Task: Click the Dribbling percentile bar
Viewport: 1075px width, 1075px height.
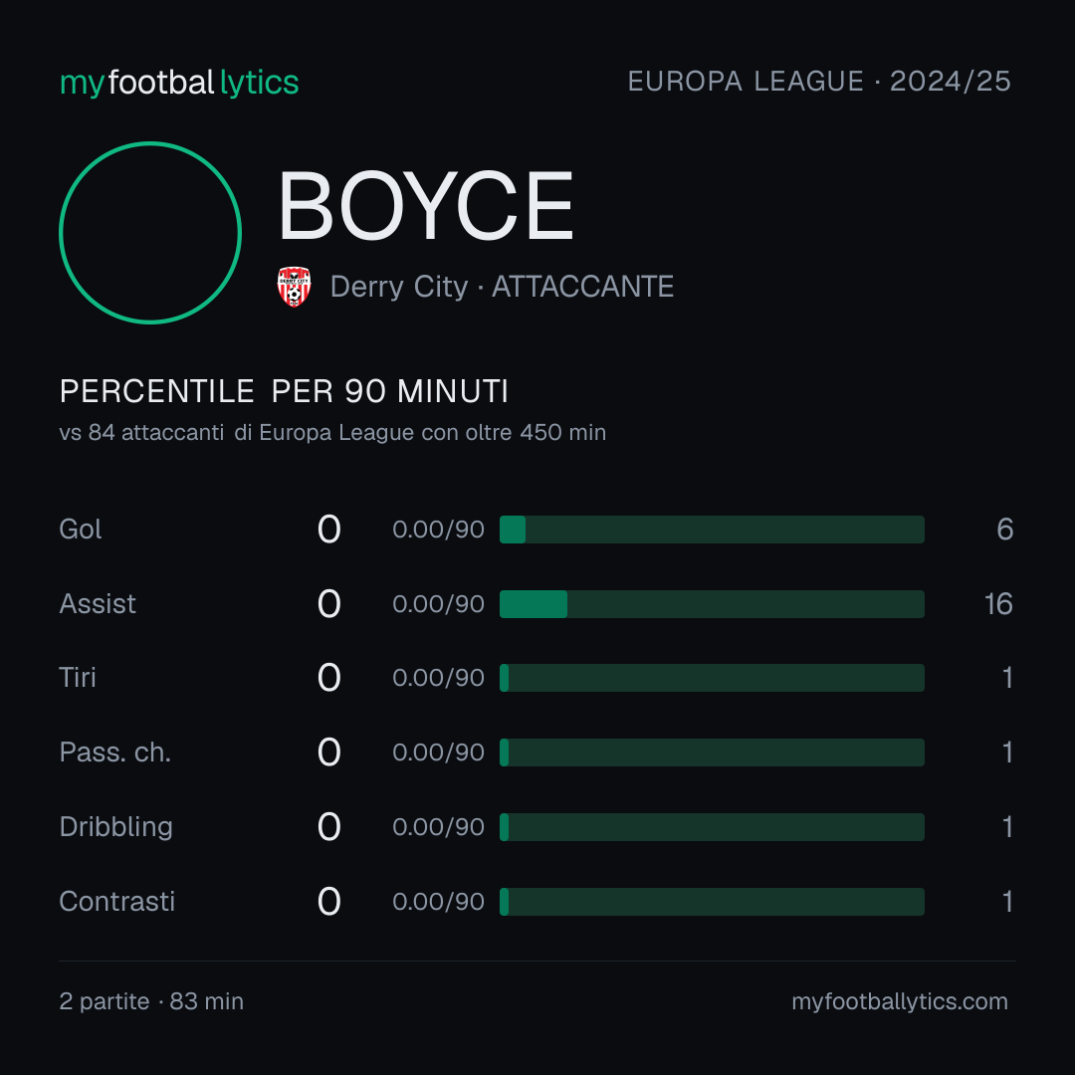Action: 712,827
